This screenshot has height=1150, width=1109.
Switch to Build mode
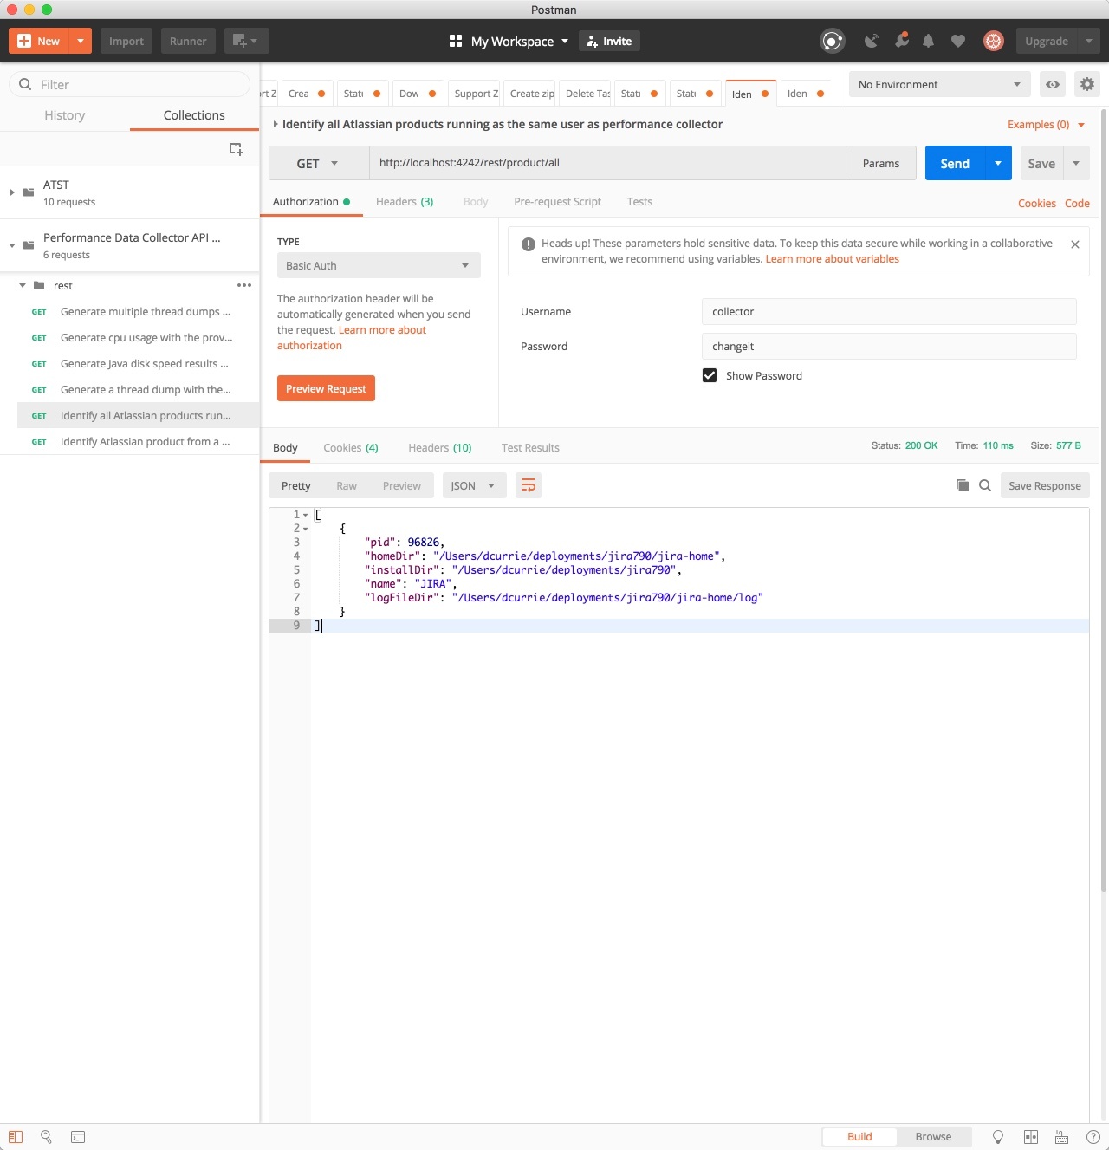coord(859,1137)
